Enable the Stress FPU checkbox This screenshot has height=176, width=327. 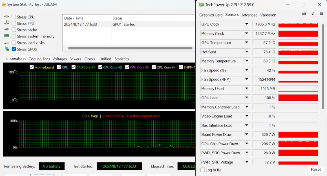[14, 23]
